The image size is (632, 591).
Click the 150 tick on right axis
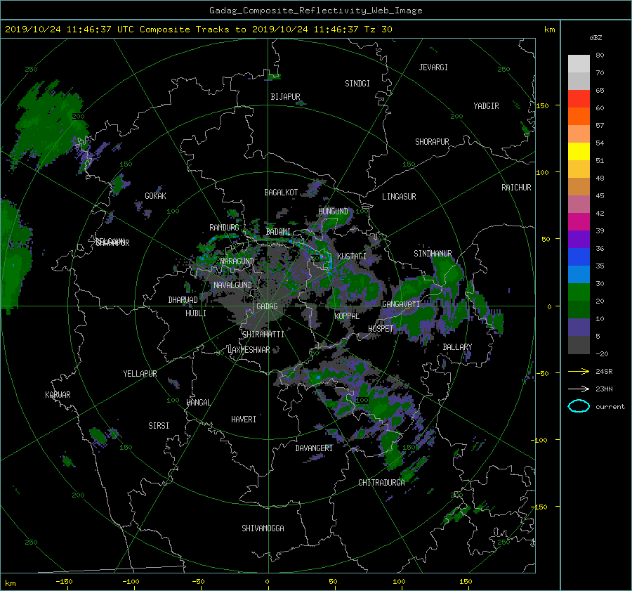point(543,105)
